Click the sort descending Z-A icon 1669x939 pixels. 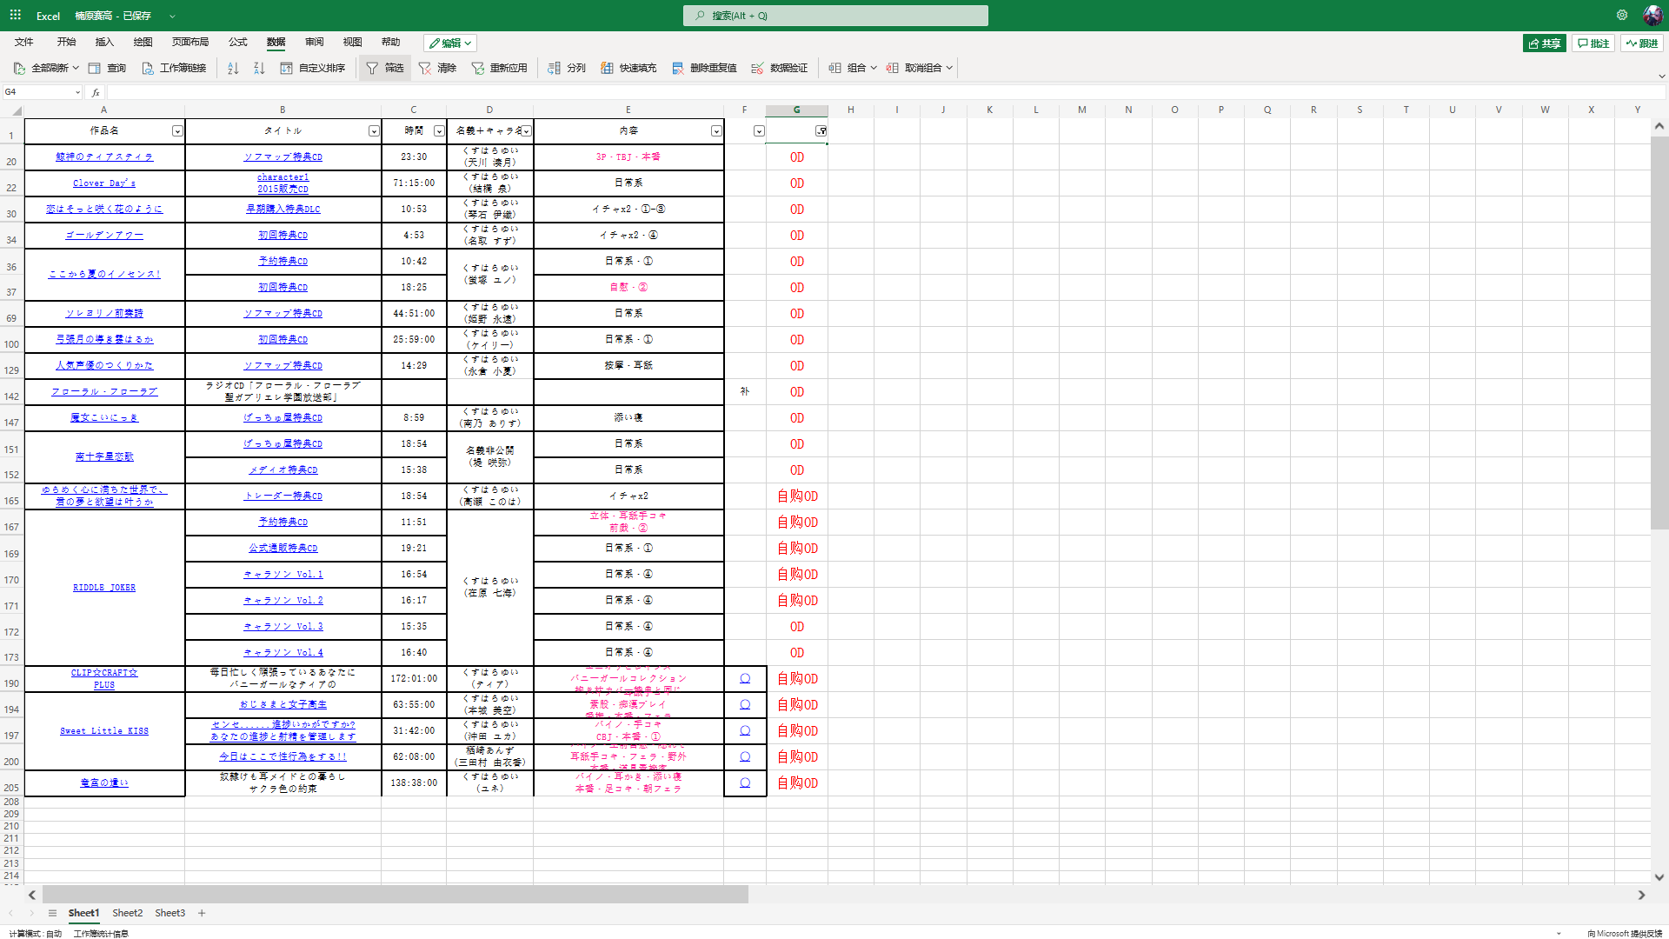pyautogui.click(x=259, y=68)
